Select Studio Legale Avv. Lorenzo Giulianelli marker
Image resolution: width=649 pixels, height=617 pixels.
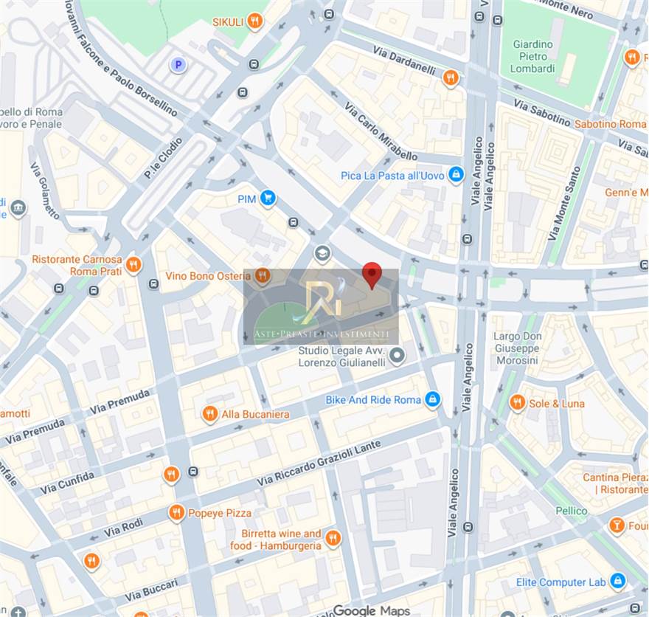coord(398,356)
